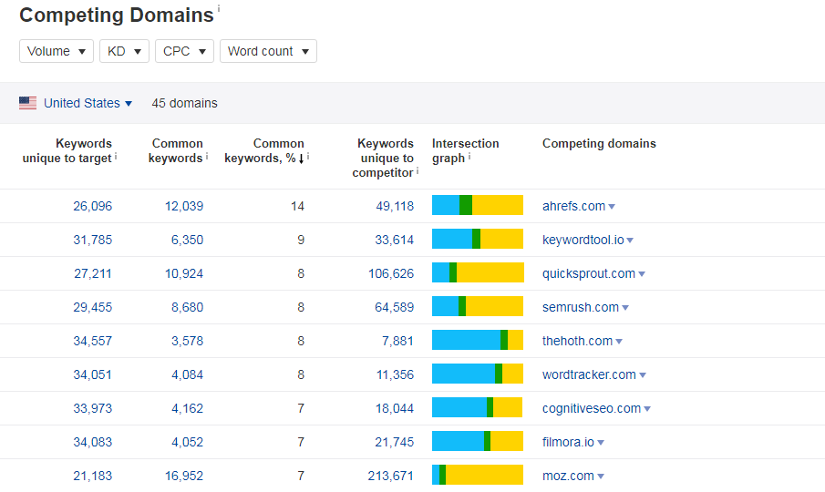This screenshot has height=492, width=825.
Task: Open 34,557 keywords unique to target
Action: click(93, 341)
